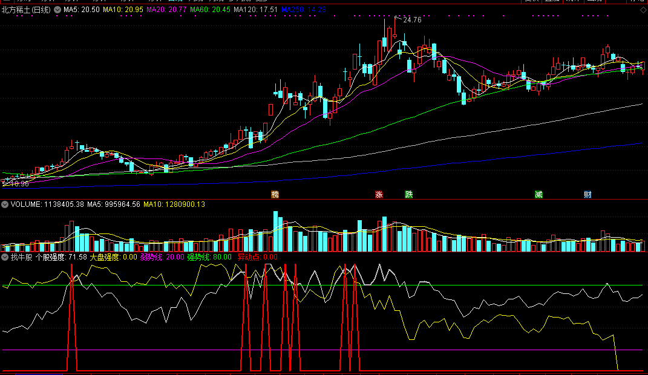This screenshot has width=648, height=375.
Task: Expand the 找牛股 indicator dropdown arrow
Action: (5, 257)
